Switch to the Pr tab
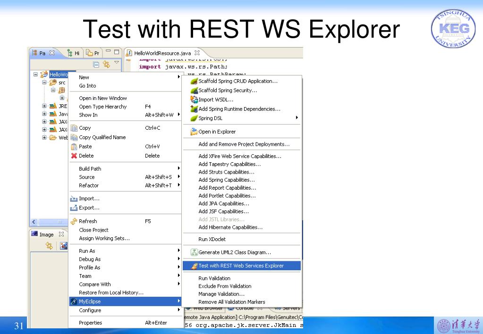Image resolution: width=483 pixels, height=334 pixels. [93, 53]
